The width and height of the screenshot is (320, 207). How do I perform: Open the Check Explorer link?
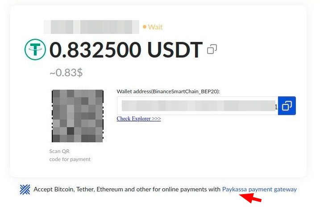click(x=139, y=119)
